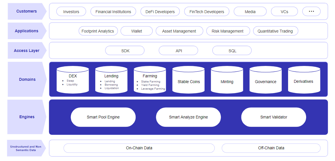Click the Financial Institutions pill

[113, 11]
